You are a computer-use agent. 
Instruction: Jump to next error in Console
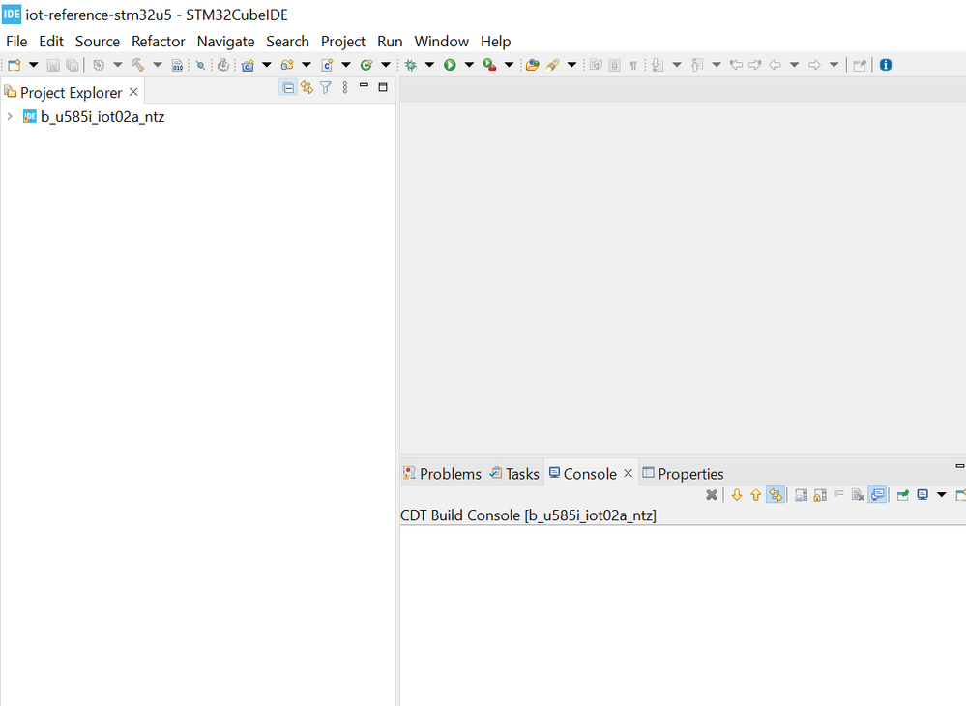click(737, 495)
